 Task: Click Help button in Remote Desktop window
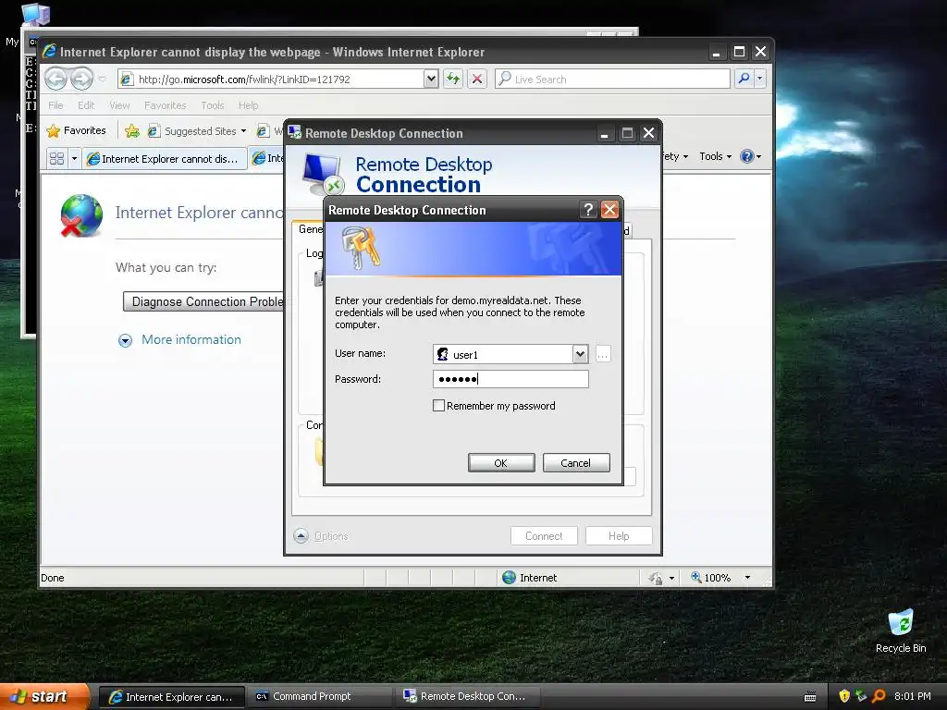pyautogui.click(x=619, y=536)
